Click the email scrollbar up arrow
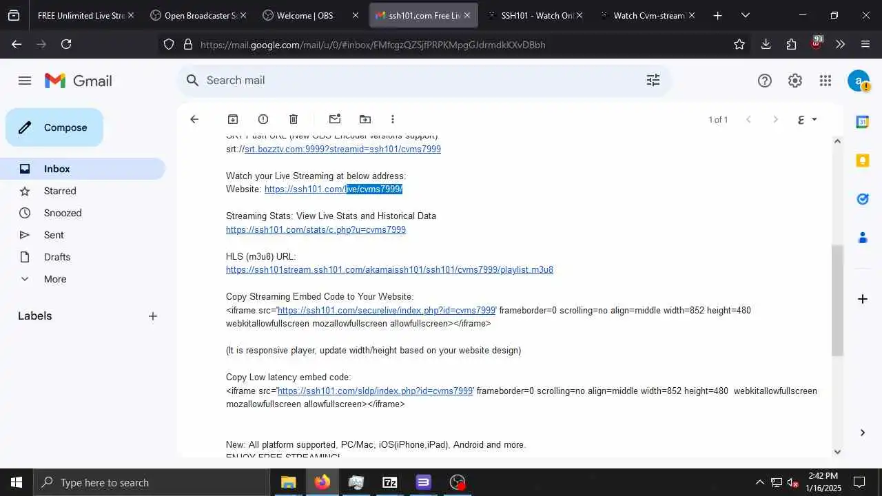The height and width of the screenshot is (496, 882). pyautogui.click(x=837, y=141)
